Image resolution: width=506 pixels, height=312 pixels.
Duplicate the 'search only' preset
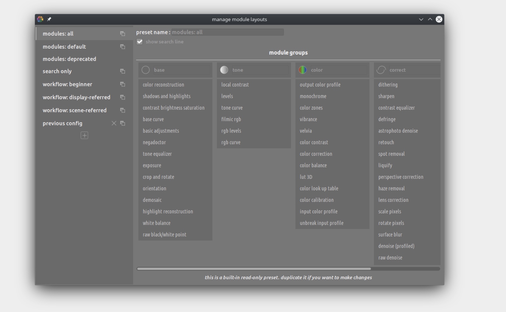pyautogui.click(x=122, y=71)
